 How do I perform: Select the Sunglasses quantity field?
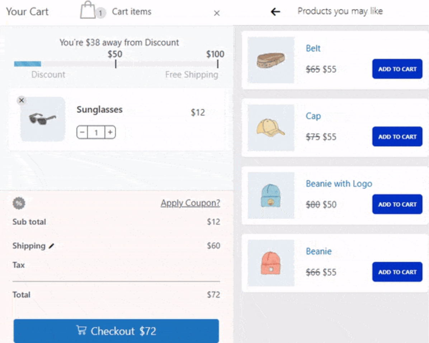pos(96,132)
